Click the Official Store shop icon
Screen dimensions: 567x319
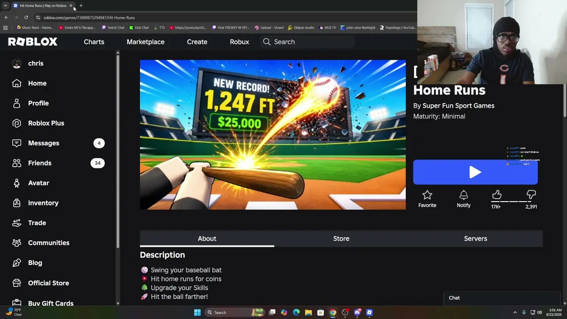[16, 283]
